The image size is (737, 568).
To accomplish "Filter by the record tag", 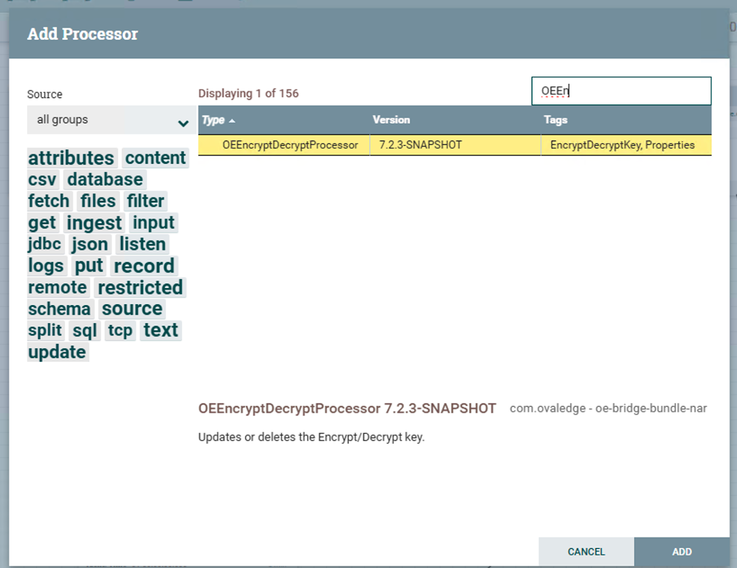I will 144,266.
